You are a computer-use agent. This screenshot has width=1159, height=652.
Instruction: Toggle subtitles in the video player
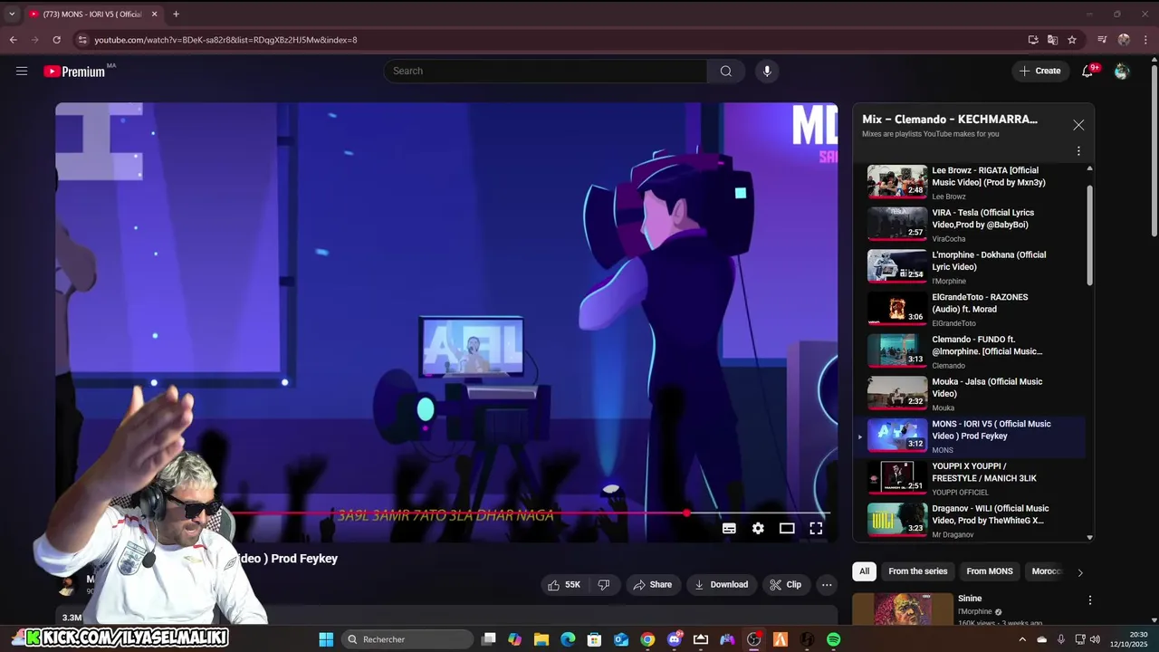729,529
